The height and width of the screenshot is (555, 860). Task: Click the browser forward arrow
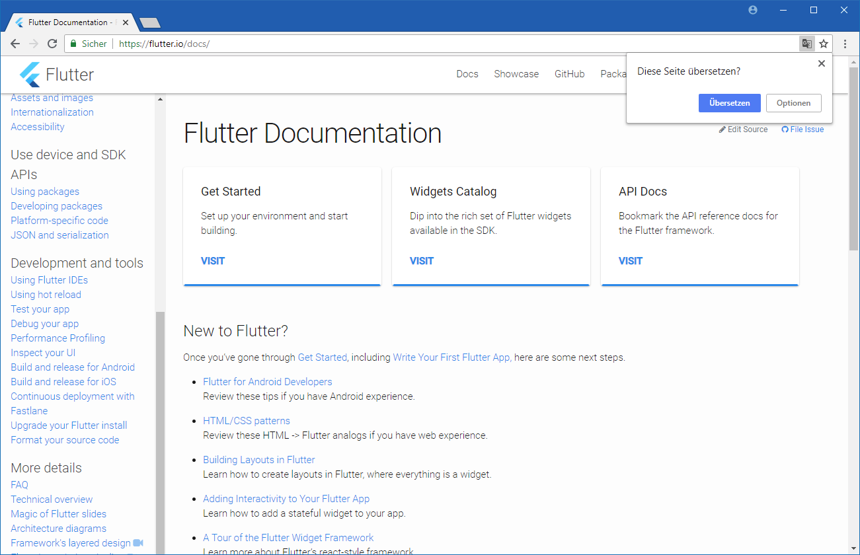pos(34,44)
